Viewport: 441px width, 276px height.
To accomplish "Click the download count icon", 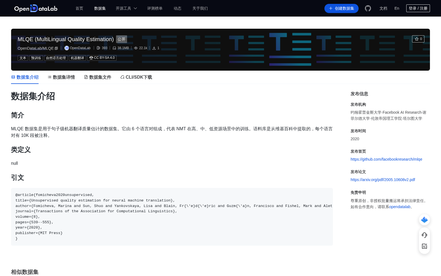I will [154, 48].
